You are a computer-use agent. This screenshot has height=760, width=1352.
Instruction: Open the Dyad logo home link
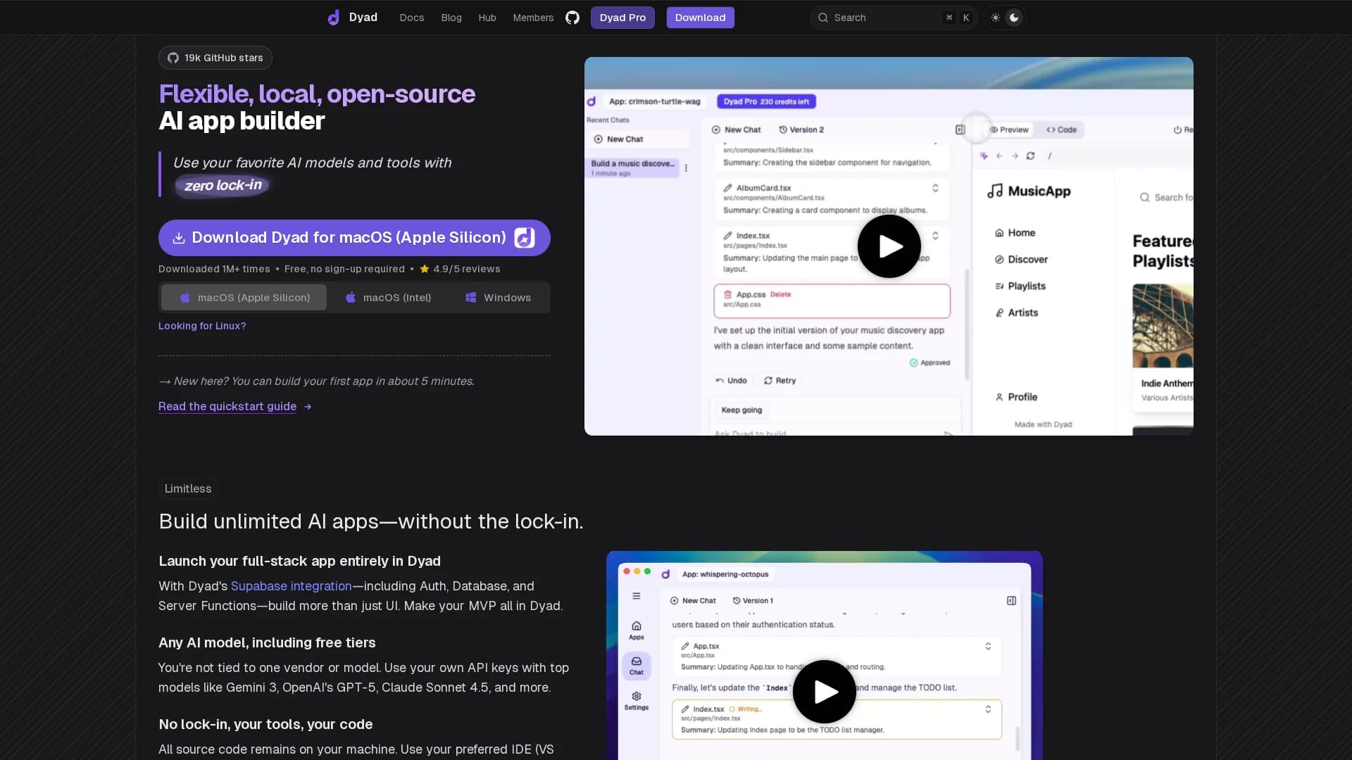352,18
